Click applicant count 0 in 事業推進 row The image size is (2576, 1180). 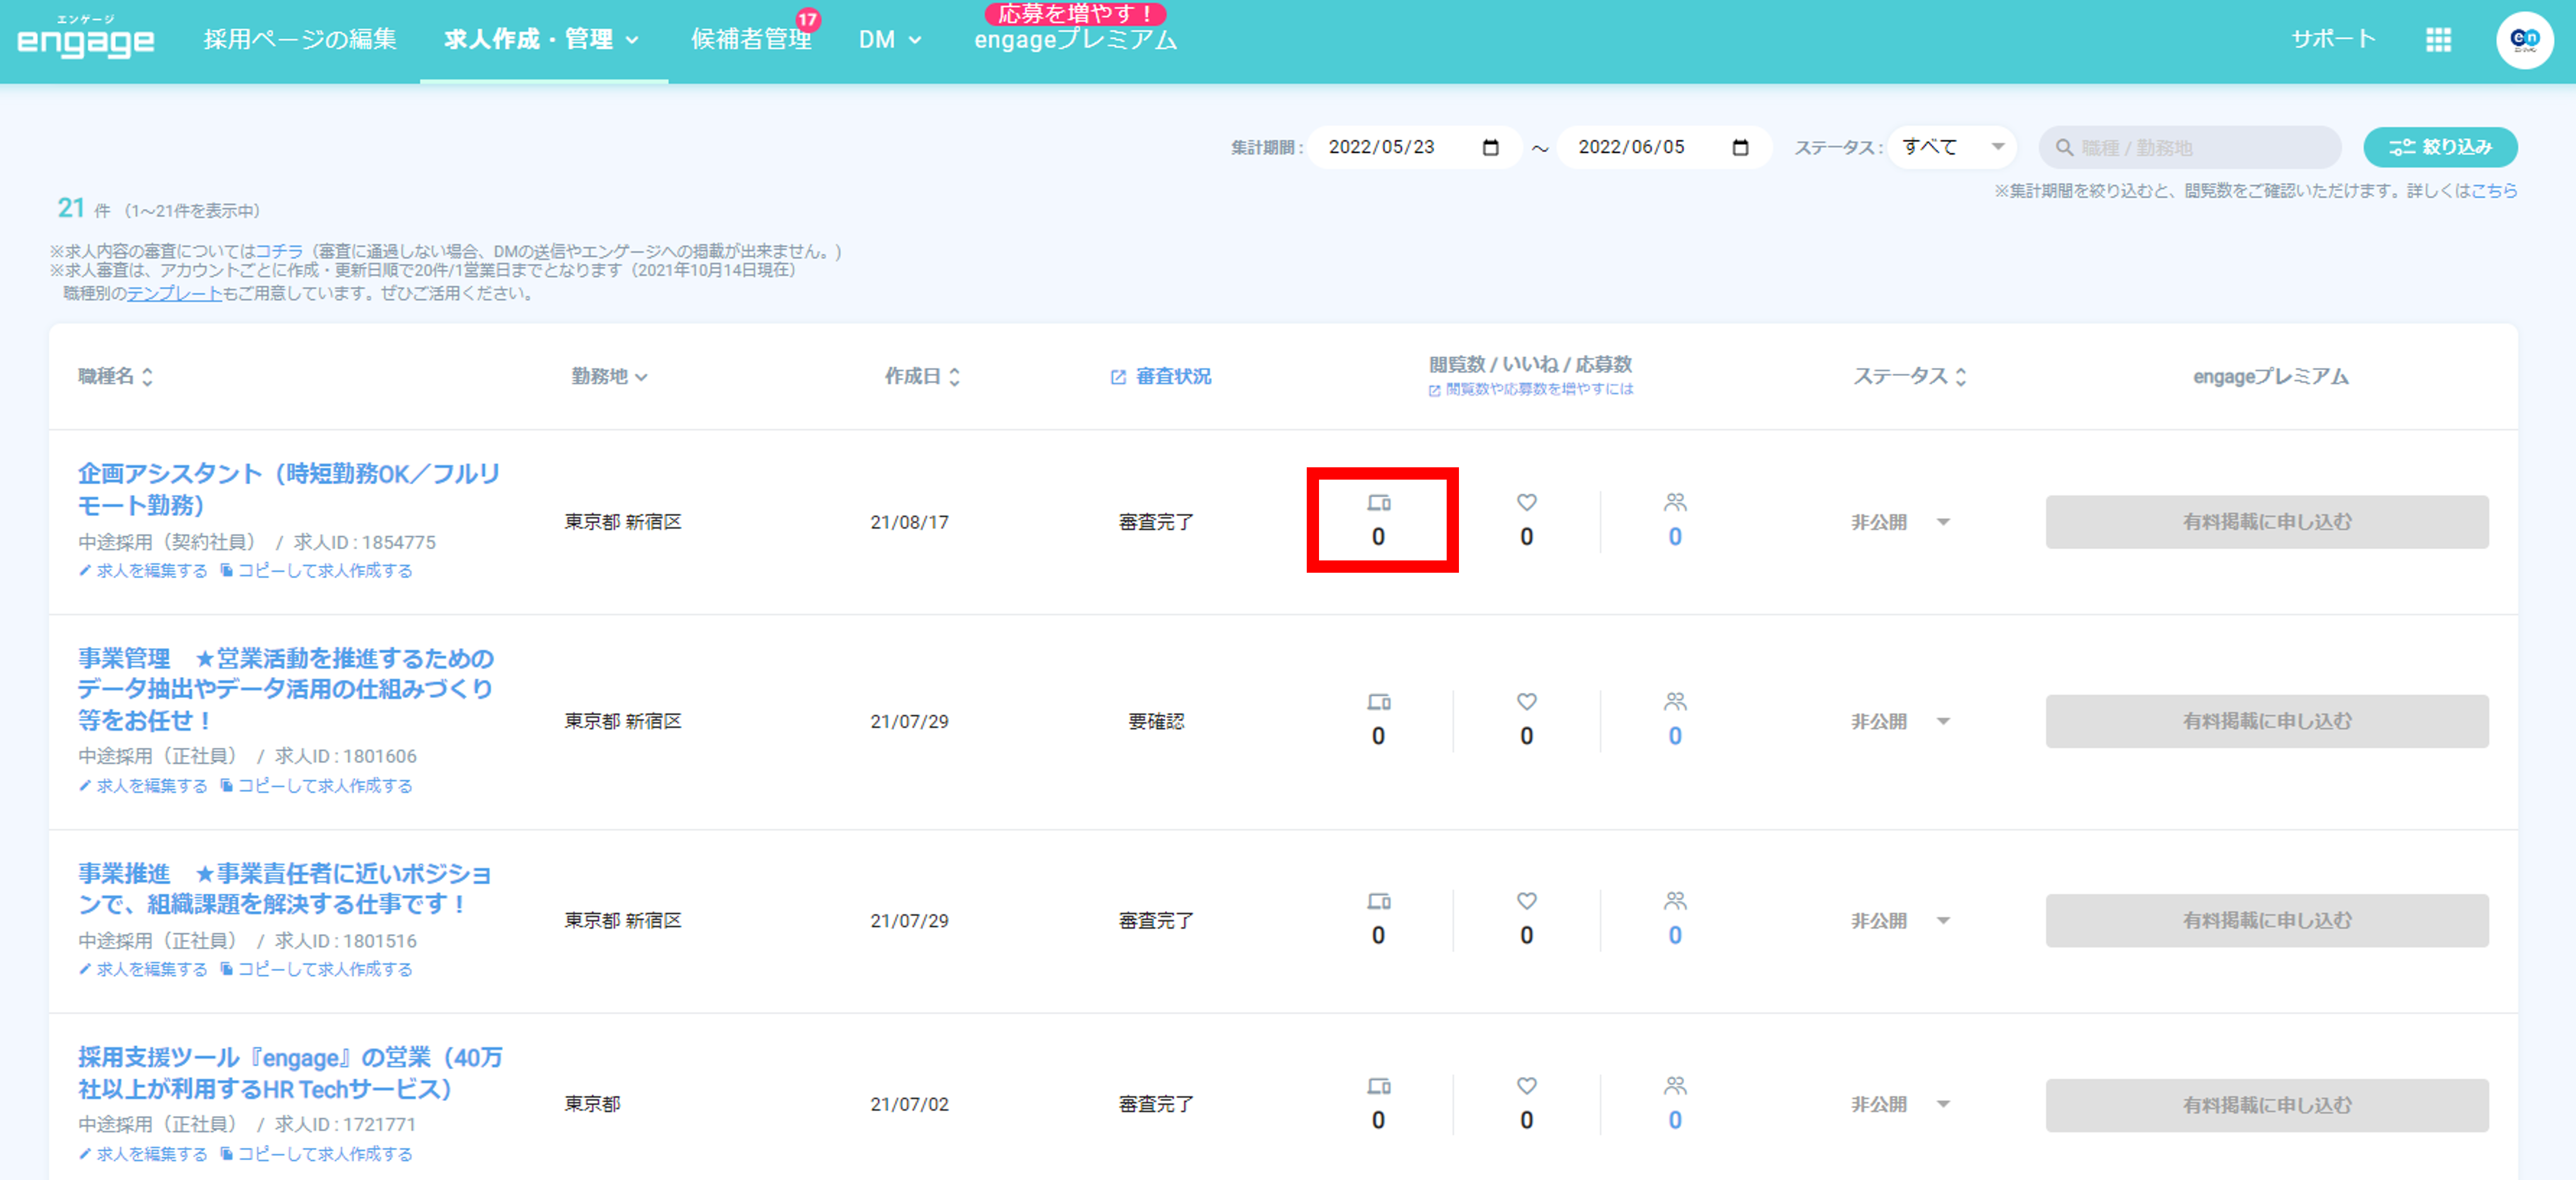tap(1675, 935)
